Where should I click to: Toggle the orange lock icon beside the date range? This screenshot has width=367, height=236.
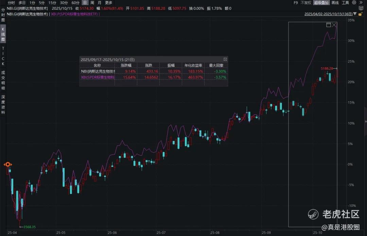click(360, 14)
